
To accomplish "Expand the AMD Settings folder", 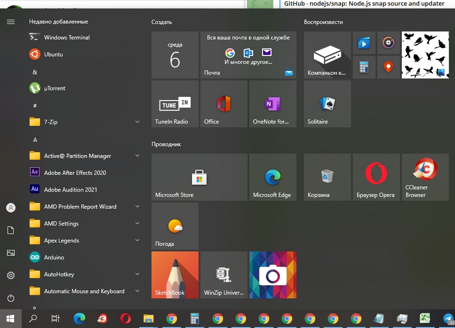I will point(137,223).
